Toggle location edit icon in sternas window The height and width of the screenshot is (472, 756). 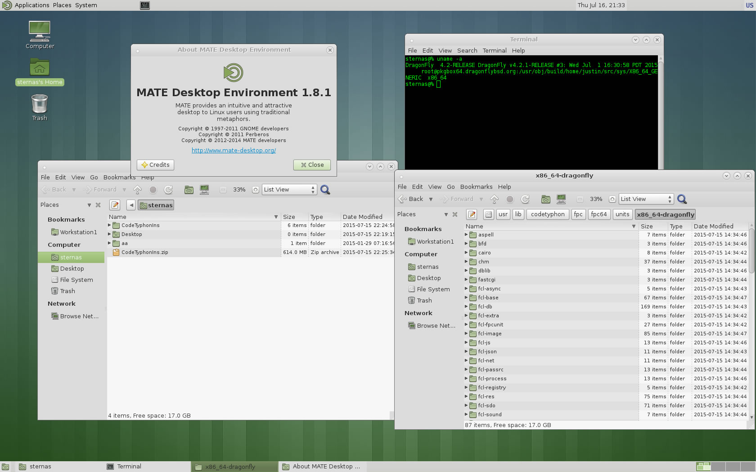115,205
